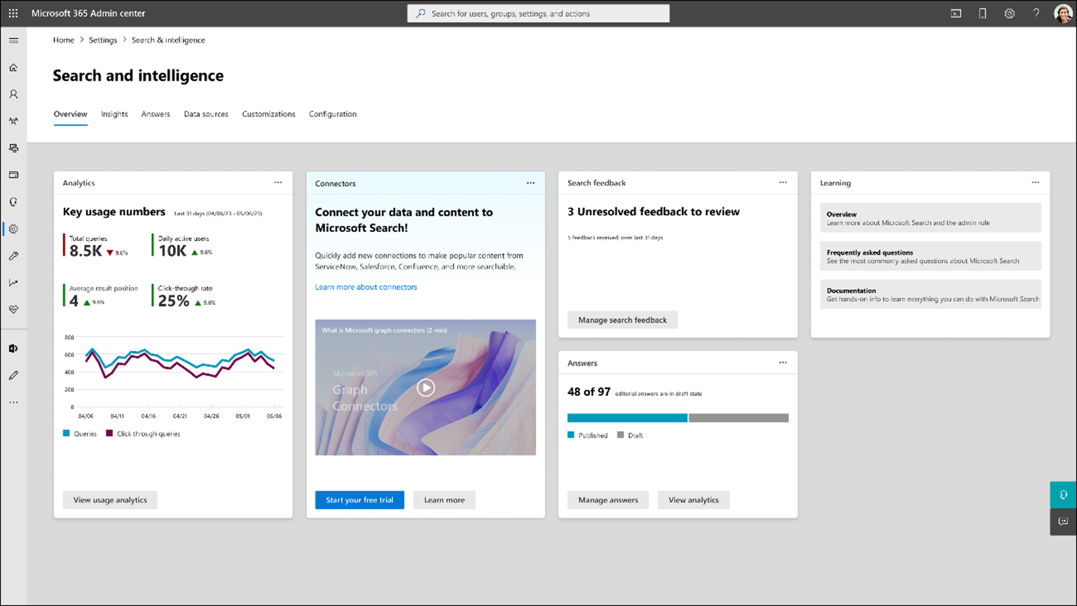Open Reports chart icon in sidebar
The height and width of the screenshot is (606, 1077).
tap(13, 283)
